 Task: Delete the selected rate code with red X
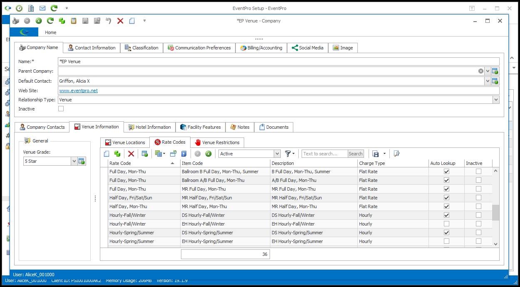(x=131, y=154)
